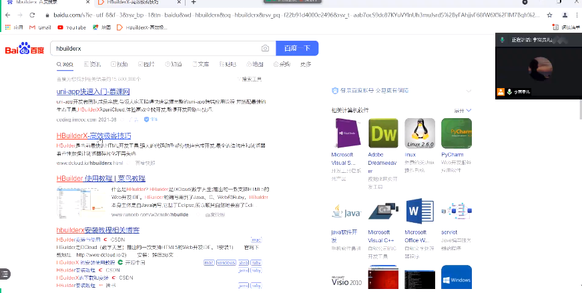Image resolution: width=582 pixels, height=293 pixels.
Task: Open image search camera icon
Action: click(265, 48)
